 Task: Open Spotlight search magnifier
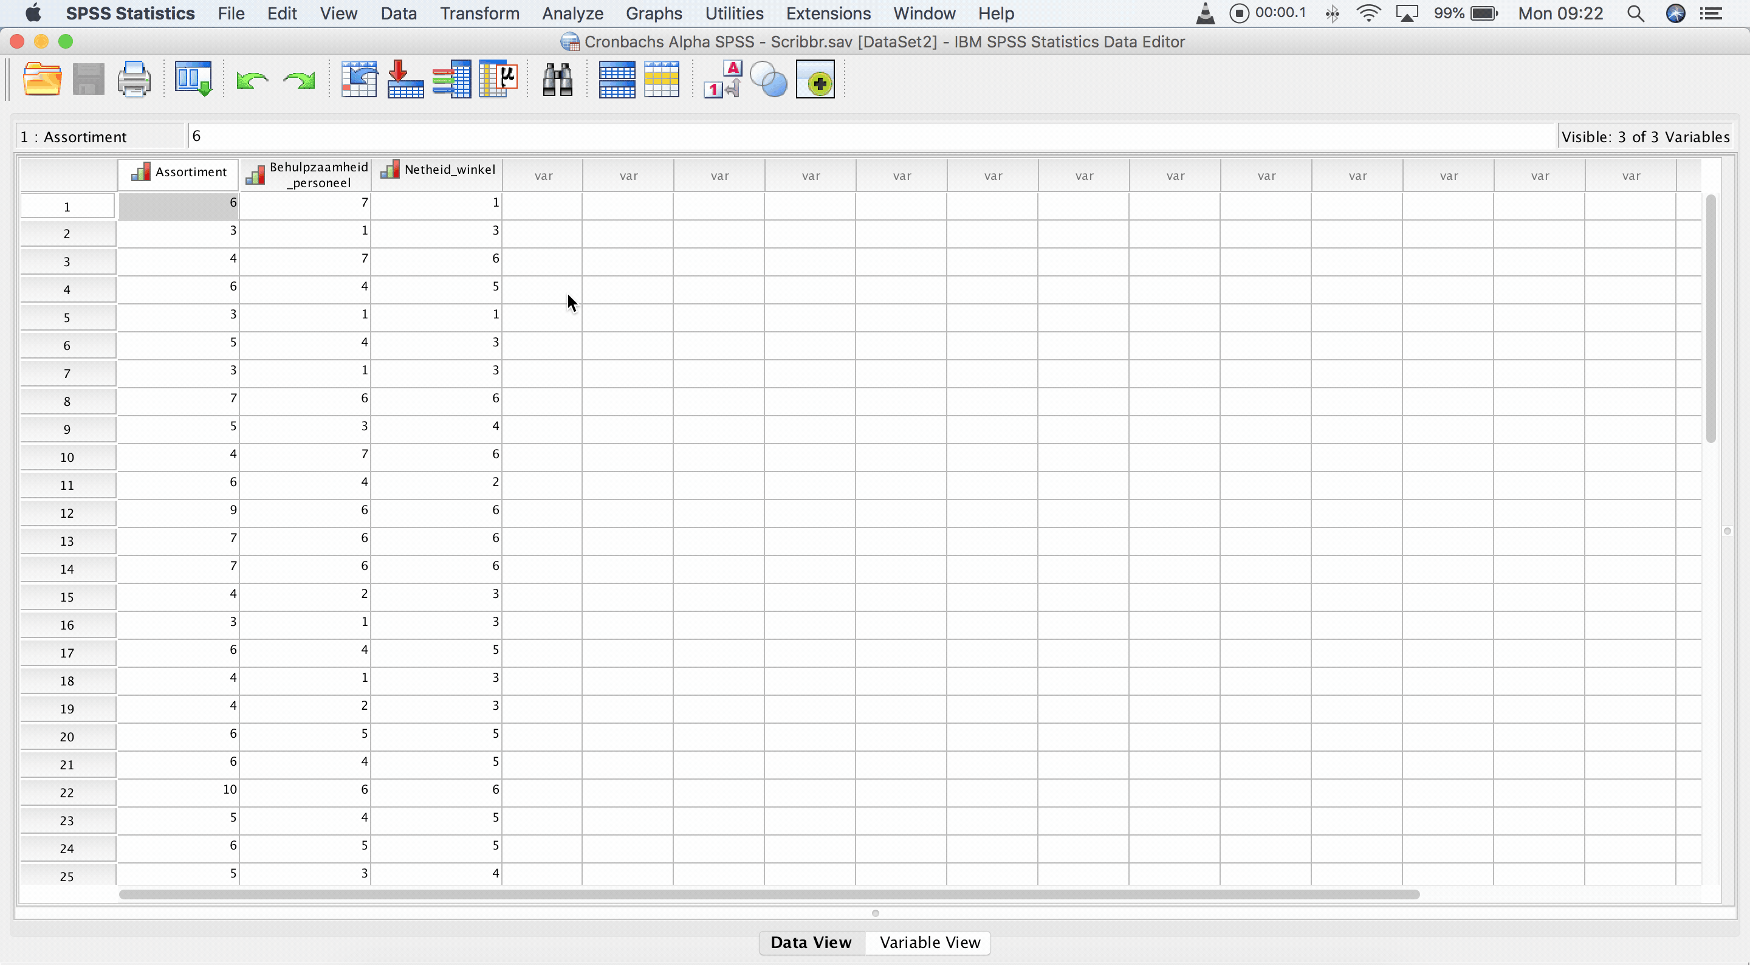point(1636,13)
